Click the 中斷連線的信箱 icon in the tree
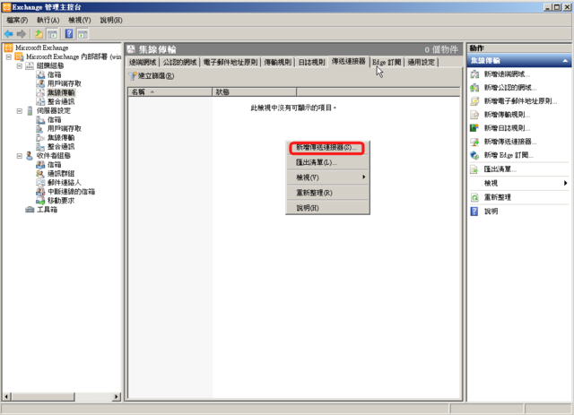The width and height of the screenshot is (574, 415). pyautogui.click(x=40, y=192)
